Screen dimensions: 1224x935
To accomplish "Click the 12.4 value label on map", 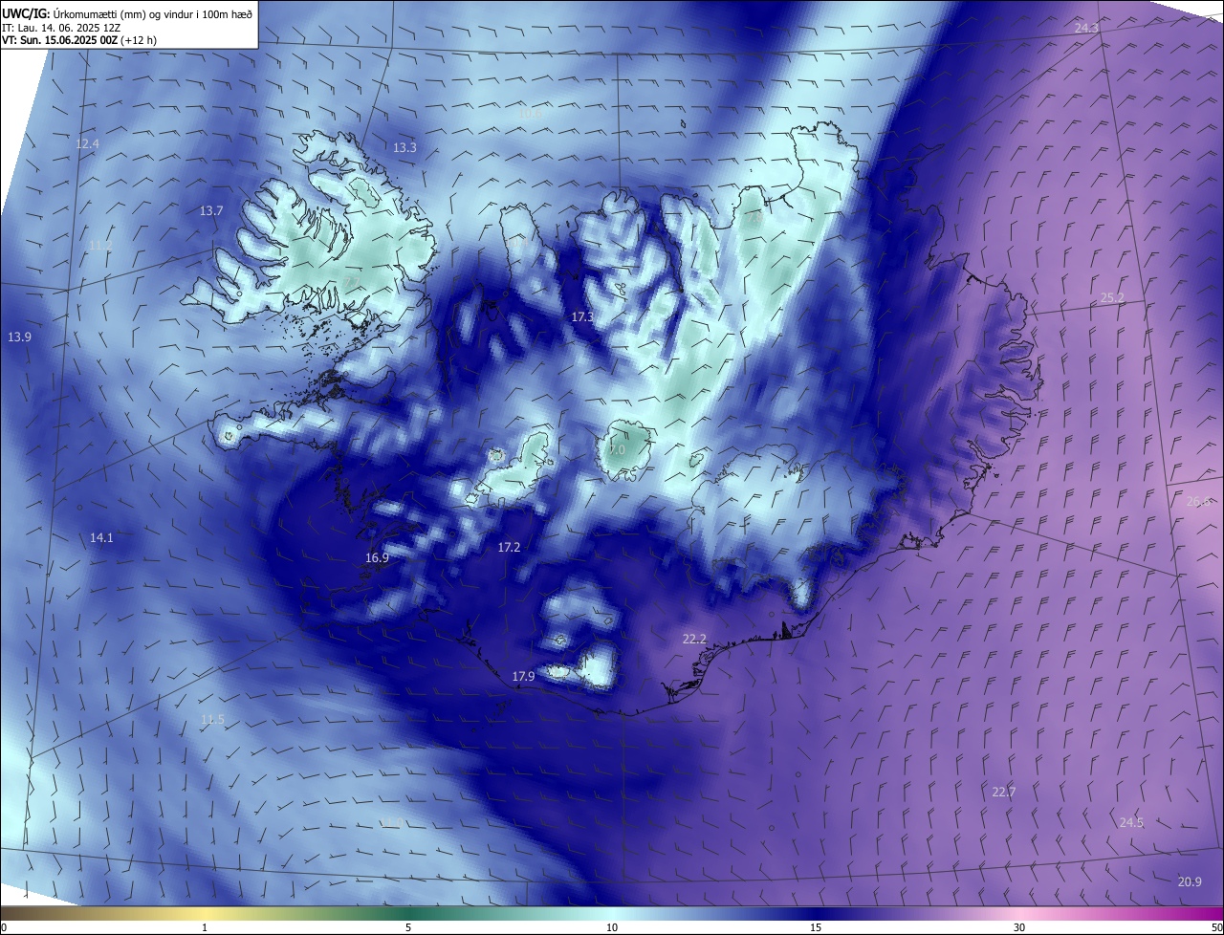I will point(87,143).
